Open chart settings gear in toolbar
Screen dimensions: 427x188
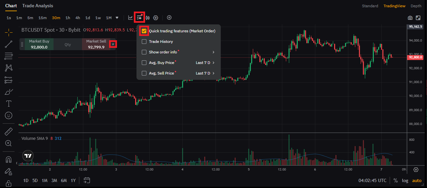(x=156, y=17)
